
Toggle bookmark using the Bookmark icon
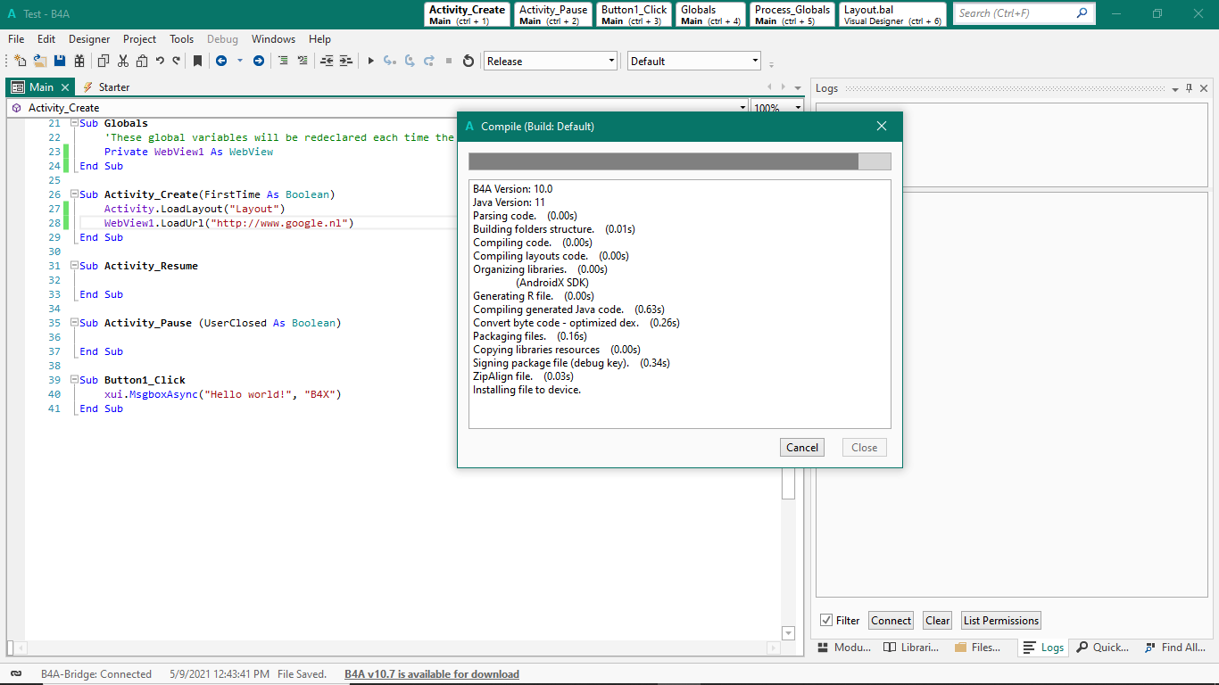[197, 61]
